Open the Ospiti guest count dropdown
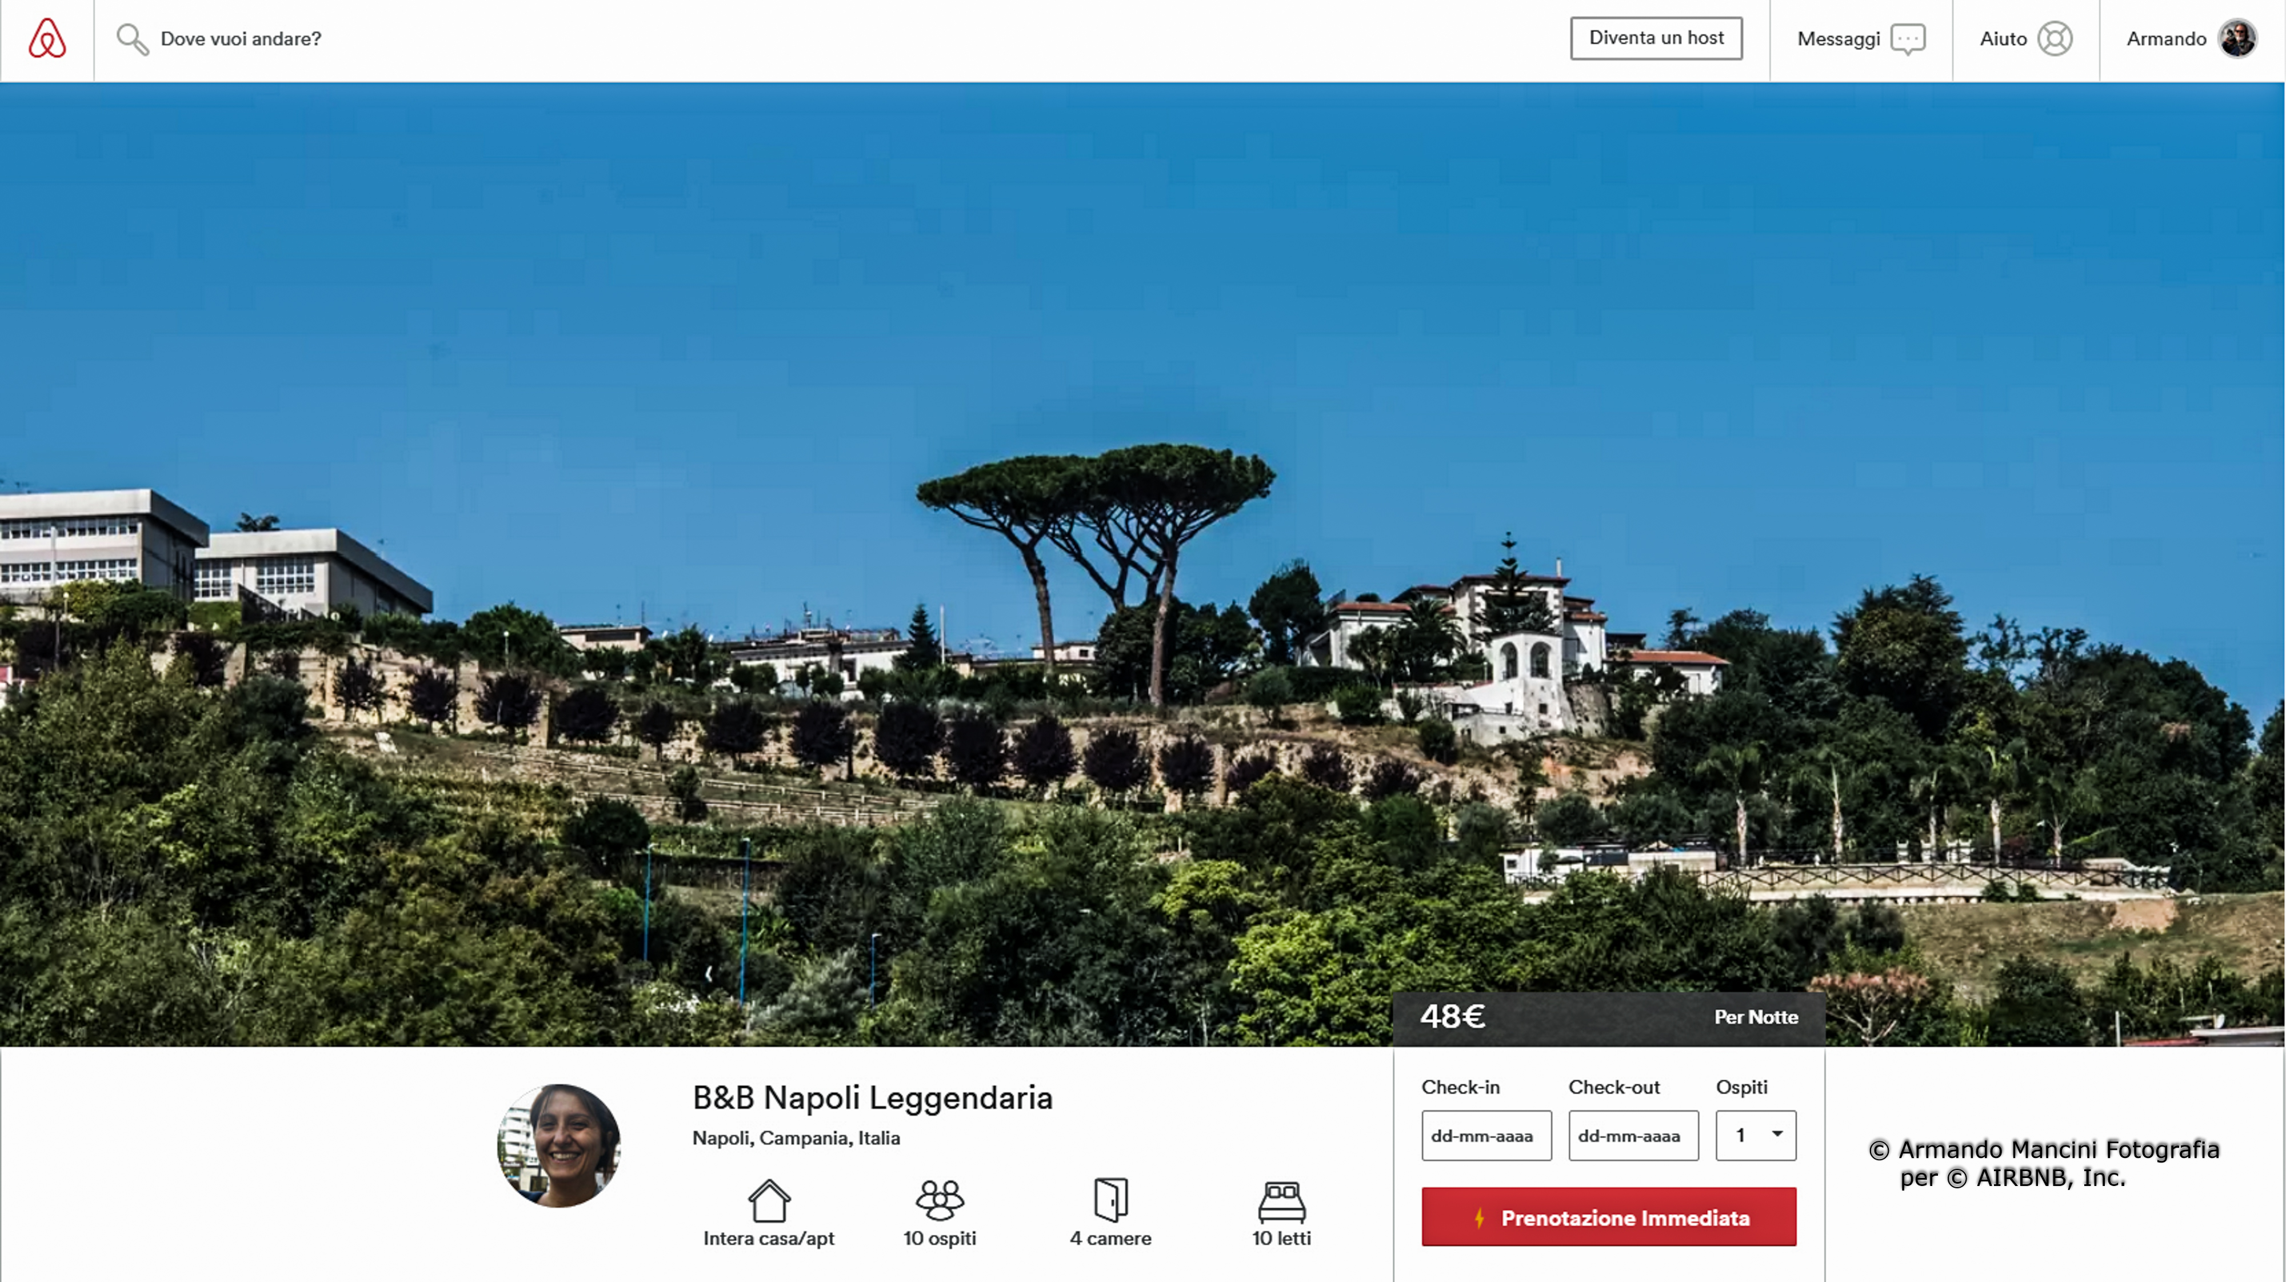 point(1755,1136)
